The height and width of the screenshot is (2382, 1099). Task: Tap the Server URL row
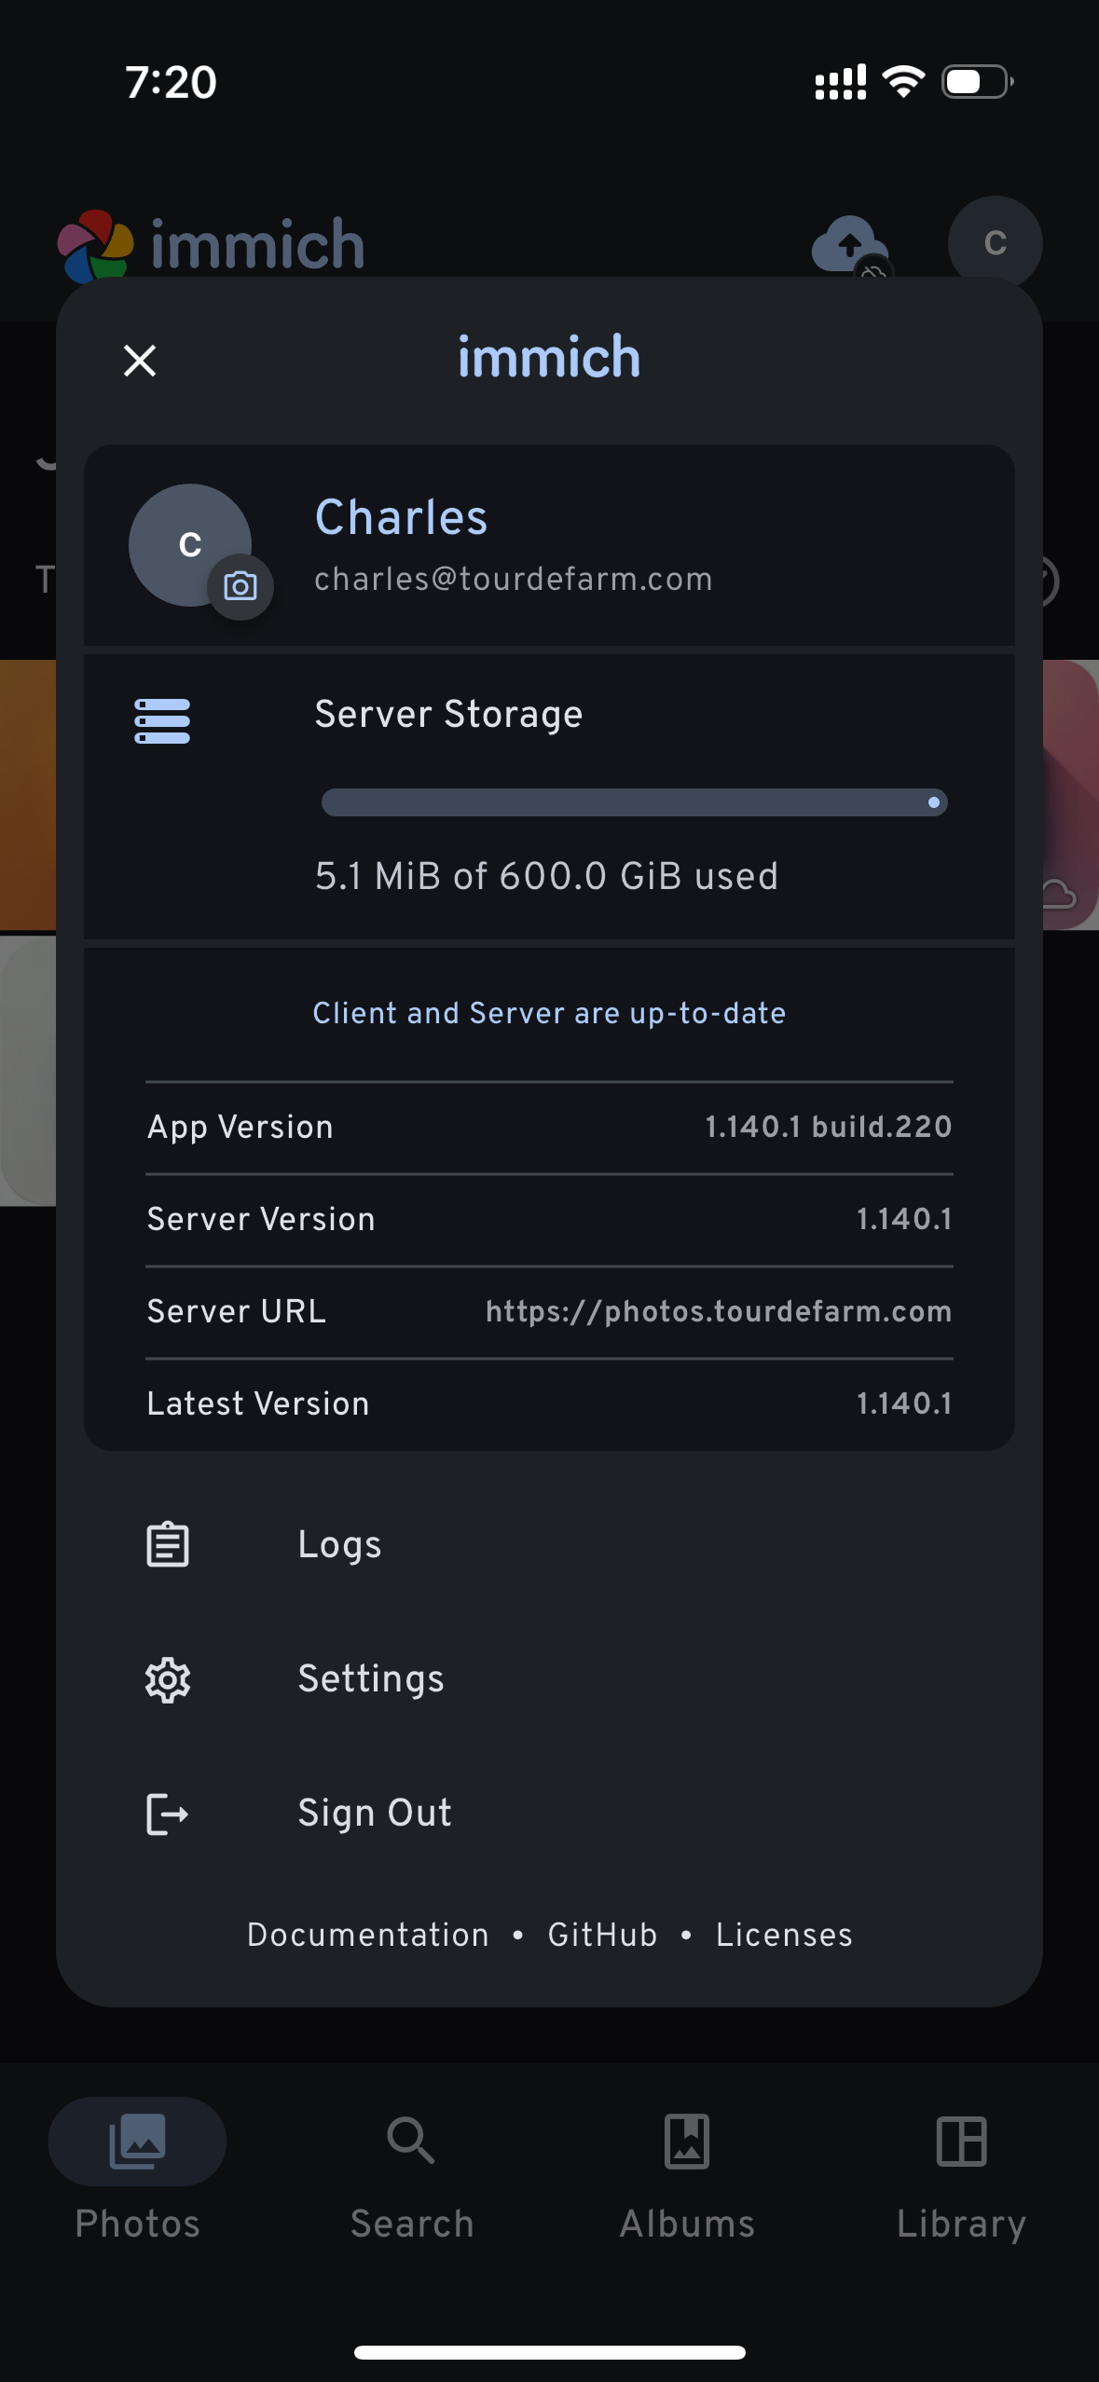[549, 1311]
